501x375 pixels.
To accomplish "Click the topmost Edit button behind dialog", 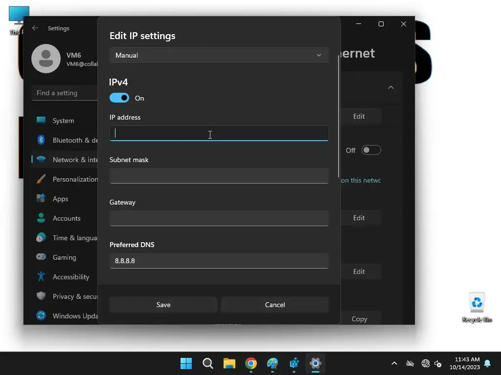I will (359, 116).
